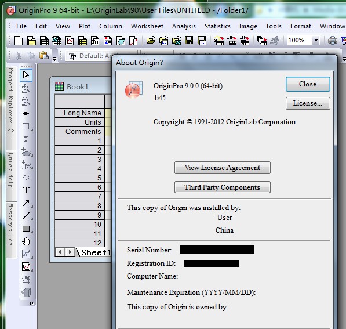346x329 pixels.
Task: Open the zoom level 100% dropdown
Action: pyautogui.click(x=316, y=41)
